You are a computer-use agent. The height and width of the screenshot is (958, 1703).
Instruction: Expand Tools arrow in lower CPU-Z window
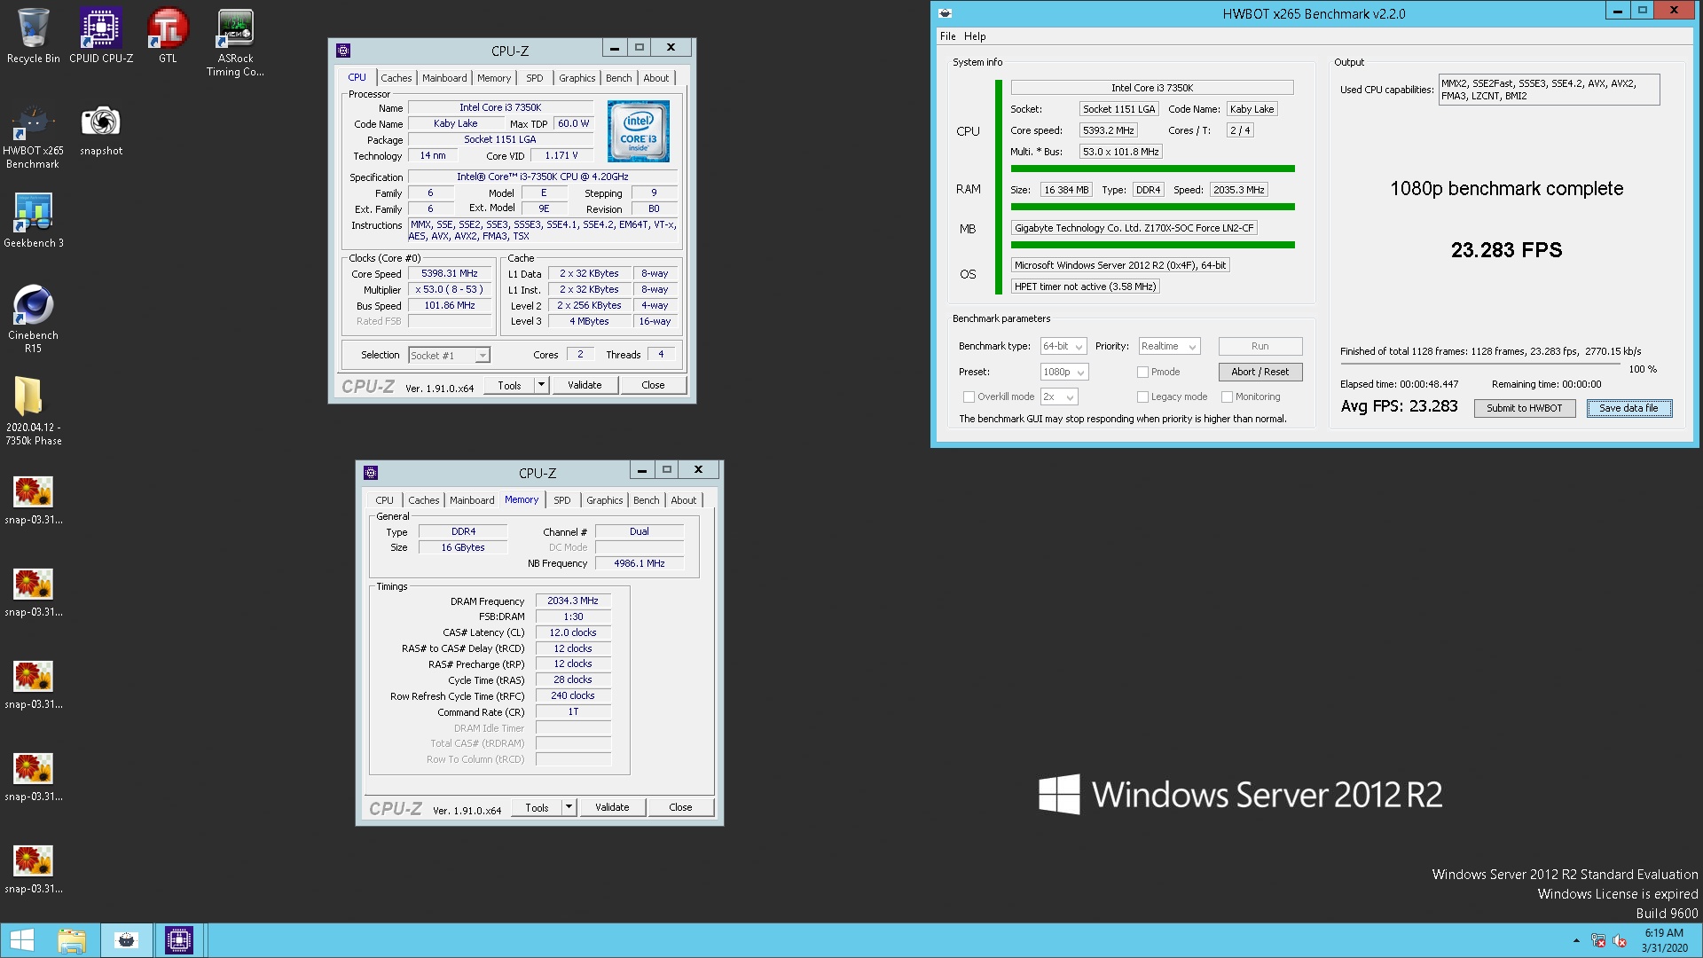point(569,807)
